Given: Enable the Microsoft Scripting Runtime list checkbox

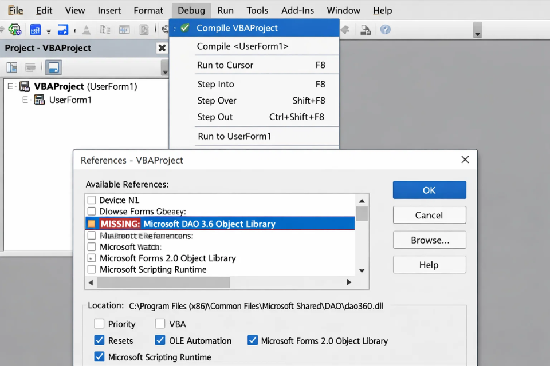Looking at the screenshot, I should pos(92,269).
